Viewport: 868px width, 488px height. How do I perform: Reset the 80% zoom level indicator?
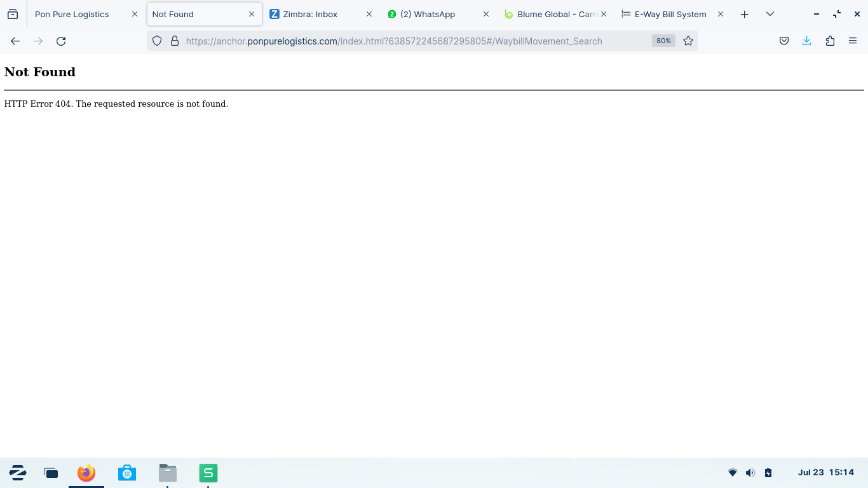point(663,41)
